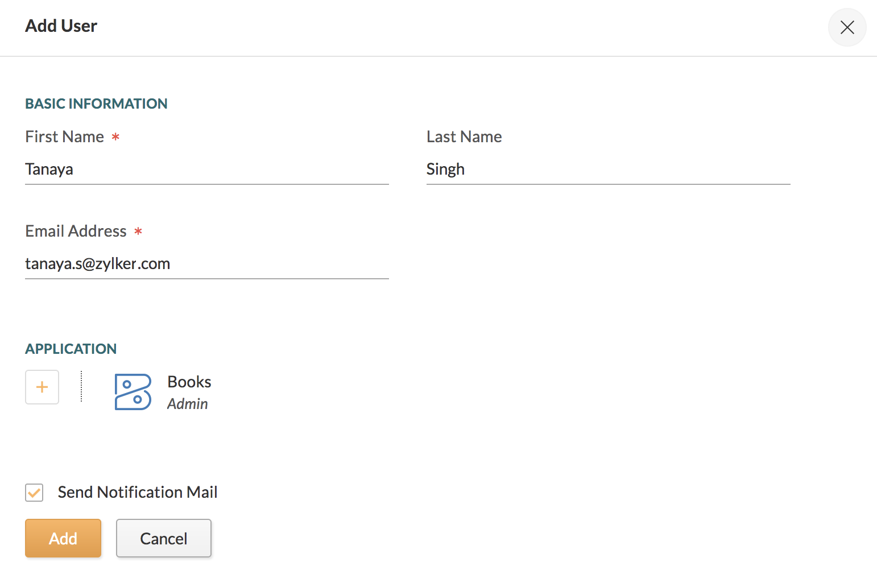Uncheck the Send Notification Mail checkbox
Screen dimensions: 877x570
coord(34,493)
